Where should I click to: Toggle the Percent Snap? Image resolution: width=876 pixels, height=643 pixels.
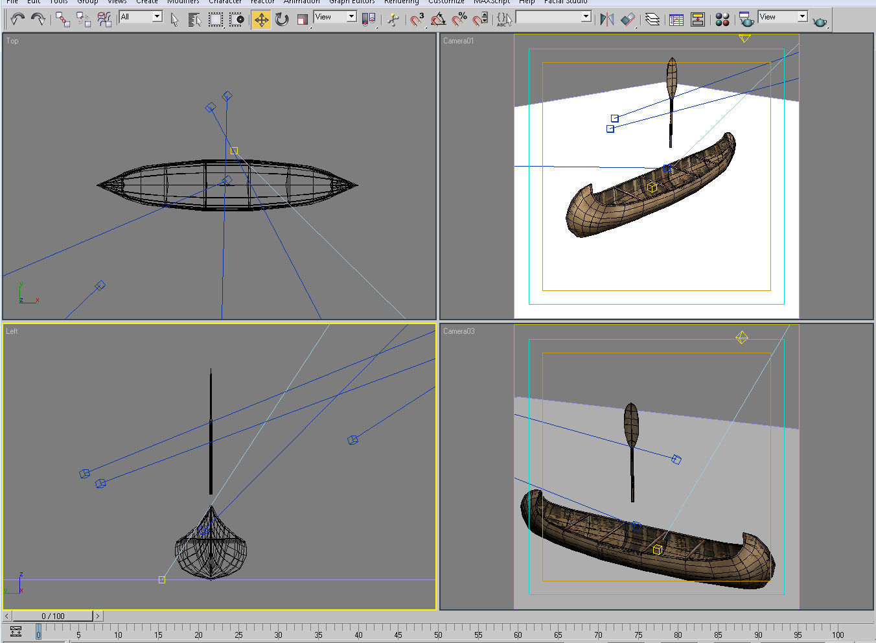(x=459, y=19)
